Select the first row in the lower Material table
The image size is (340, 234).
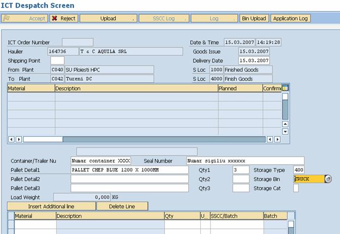point(11,224)
